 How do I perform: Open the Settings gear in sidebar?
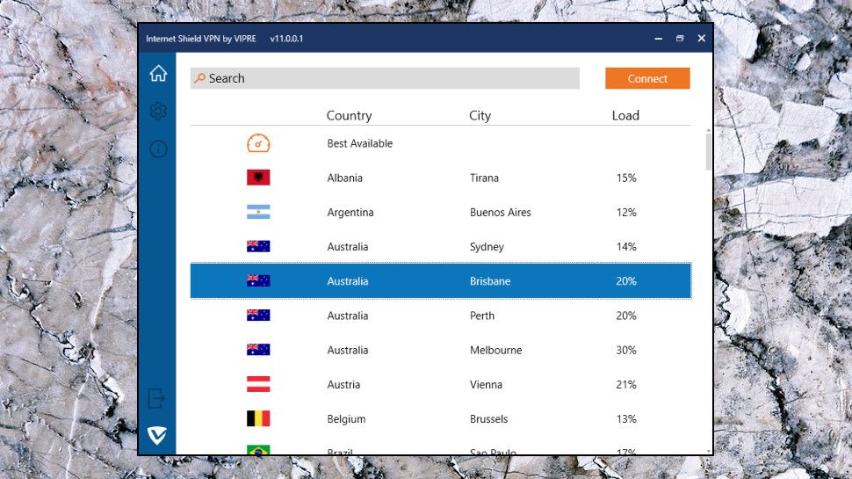click(x=158, y=111)
